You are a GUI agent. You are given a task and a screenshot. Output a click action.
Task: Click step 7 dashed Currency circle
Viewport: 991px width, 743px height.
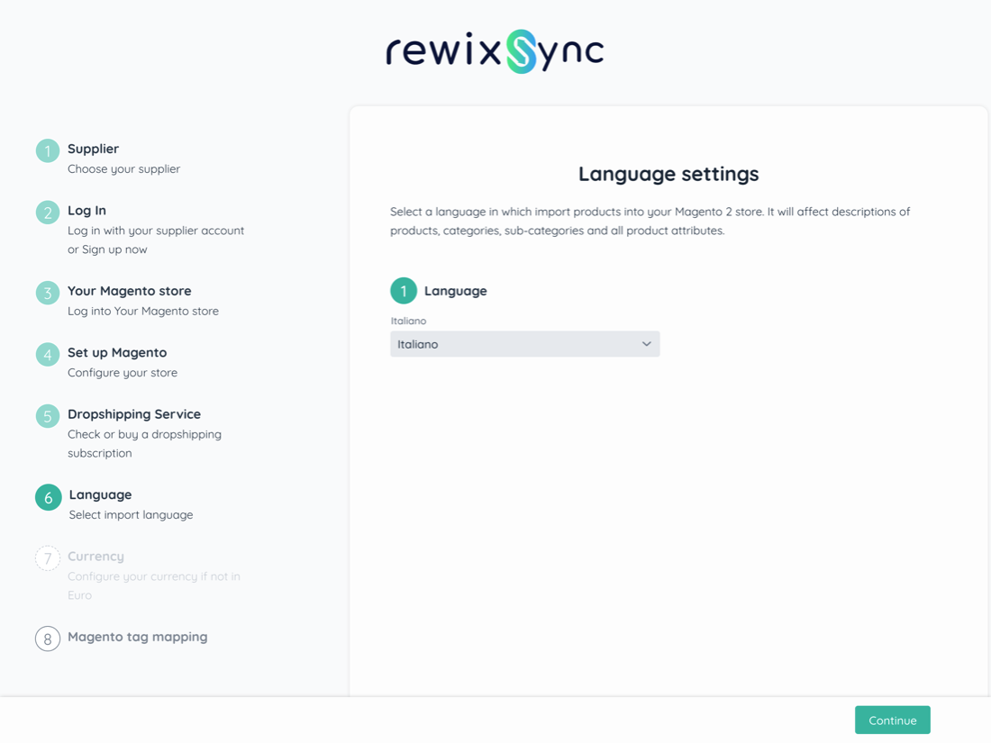(x=48, y=558)
